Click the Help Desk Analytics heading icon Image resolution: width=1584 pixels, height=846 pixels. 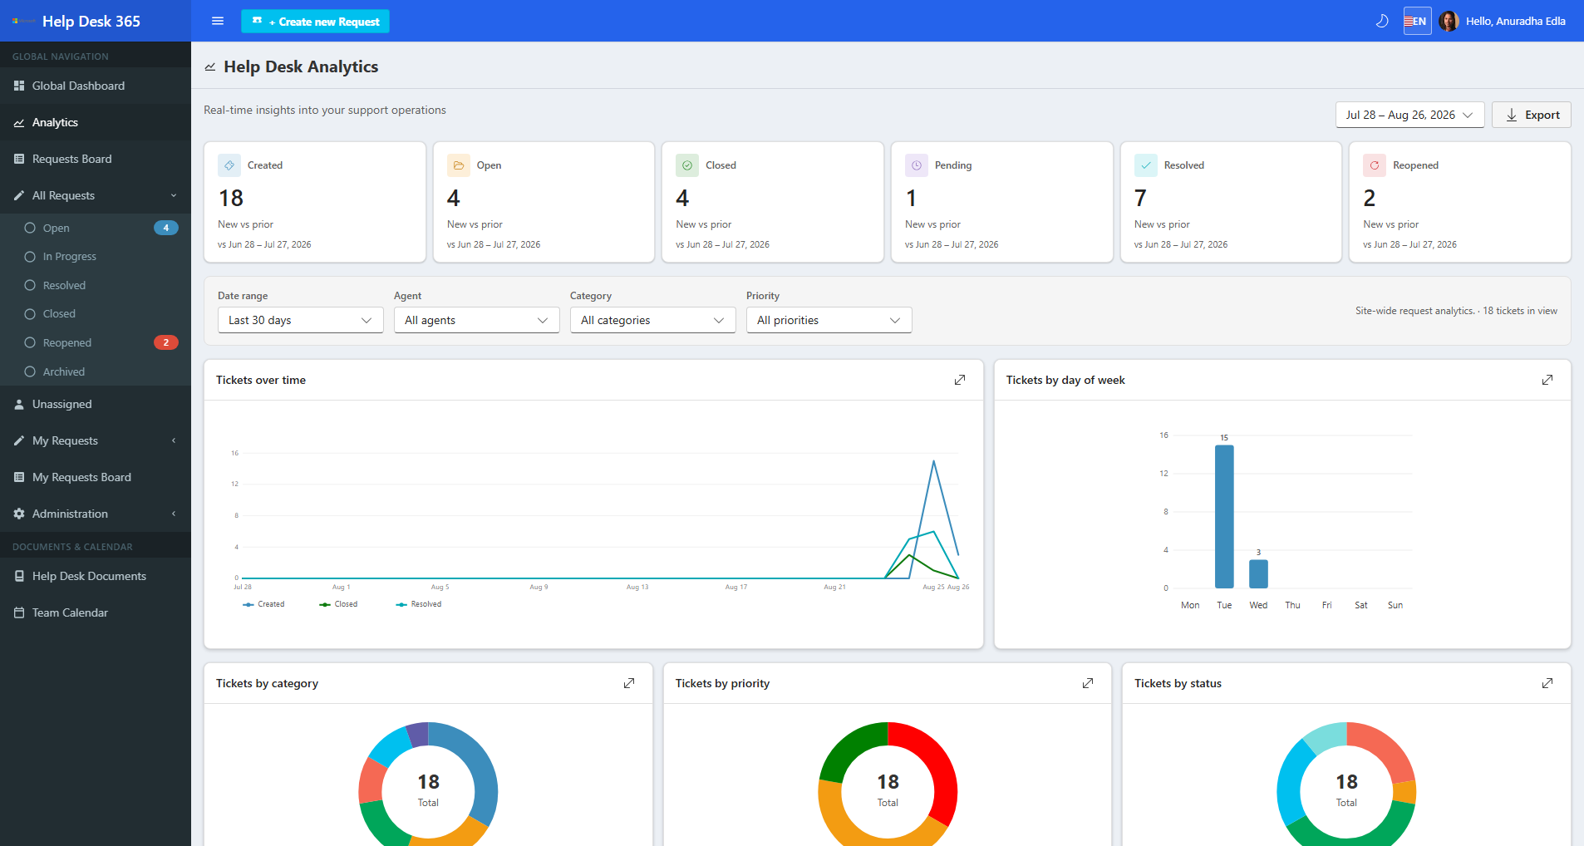[x=210, y=67]
